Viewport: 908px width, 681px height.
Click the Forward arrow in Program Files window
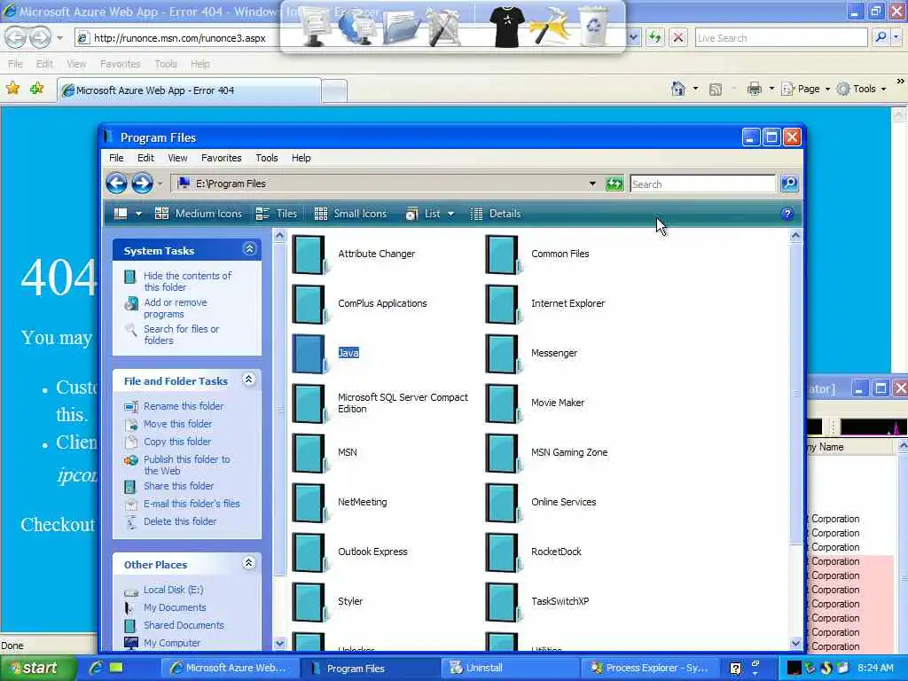(142, 184)
